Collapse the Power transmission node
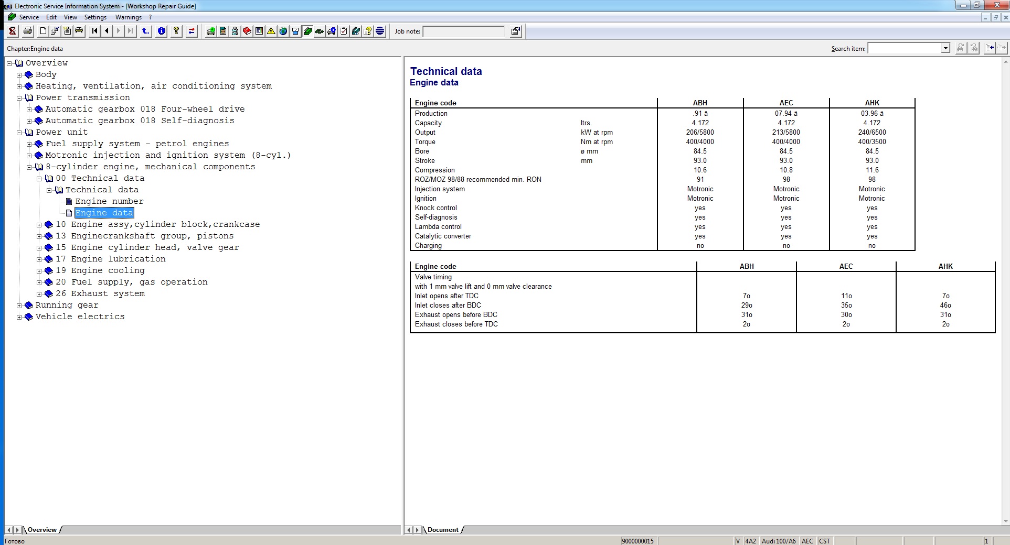1010x545 pixels. [x=19, y=98]
